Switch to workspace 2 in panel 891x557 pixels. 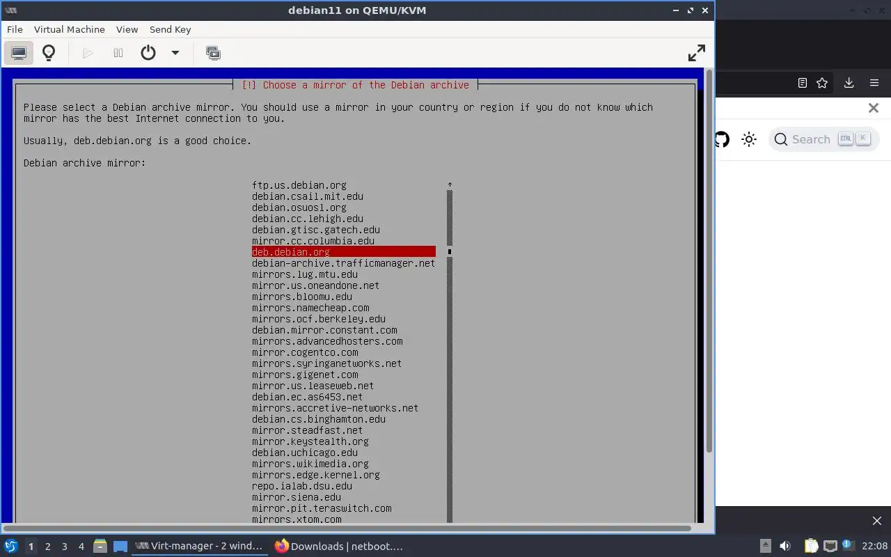(47, 547)
